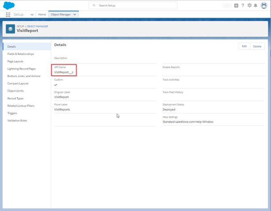This screenshot has height=211, width=271.
Task: Click the Enable Reports label
Action: (x=171, y=67)
